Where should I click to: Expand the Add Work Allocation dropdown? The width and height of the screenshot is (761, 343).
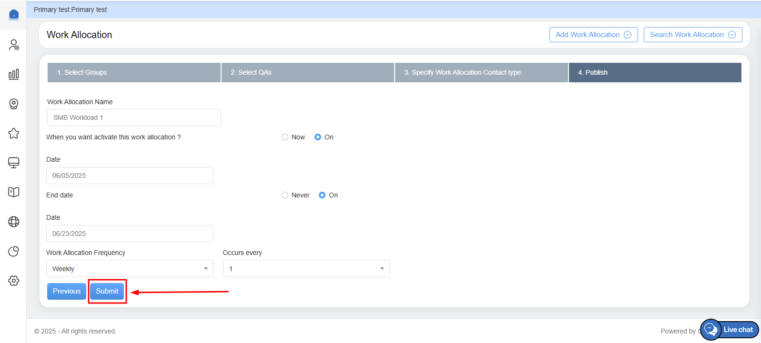[x=593, y=35]
